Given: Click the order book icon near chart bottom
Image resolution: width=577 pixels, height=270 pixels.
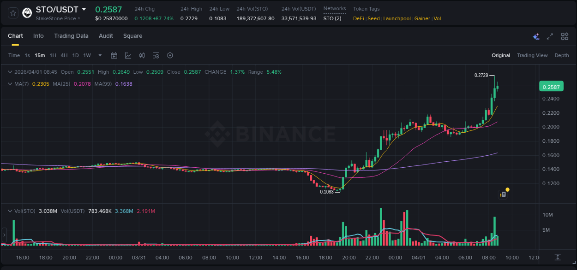Looking at the screenshot, I should (x=503, y=194).
